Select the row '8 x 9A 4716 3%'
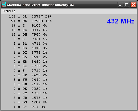The image size is (138, 111). [x=30, y=43]
